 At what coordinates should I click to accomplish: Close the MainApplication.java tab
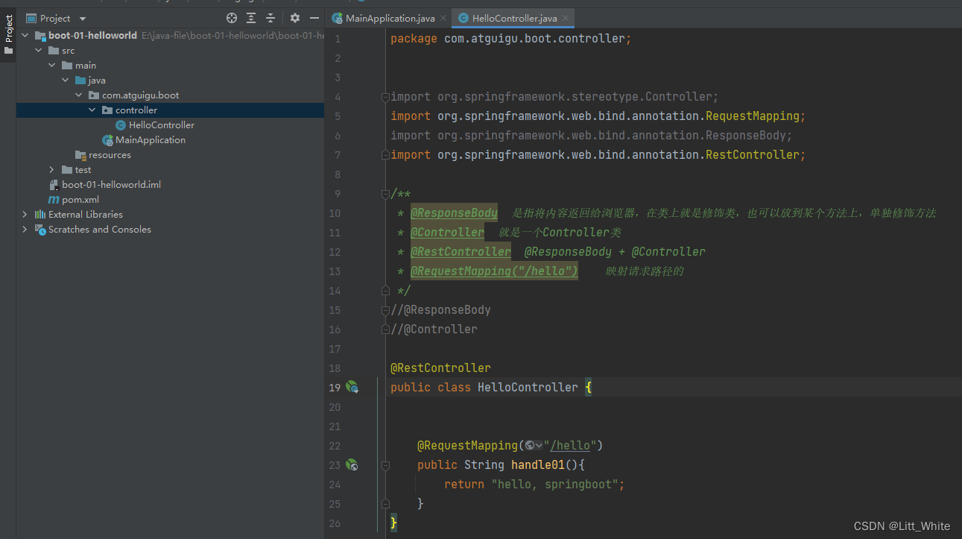pos(443,18)
